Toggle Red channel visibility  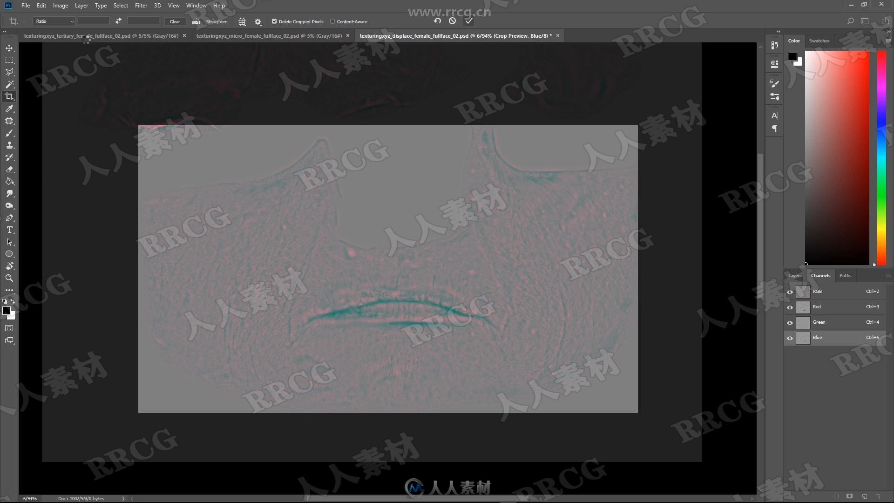click(790, 306)
